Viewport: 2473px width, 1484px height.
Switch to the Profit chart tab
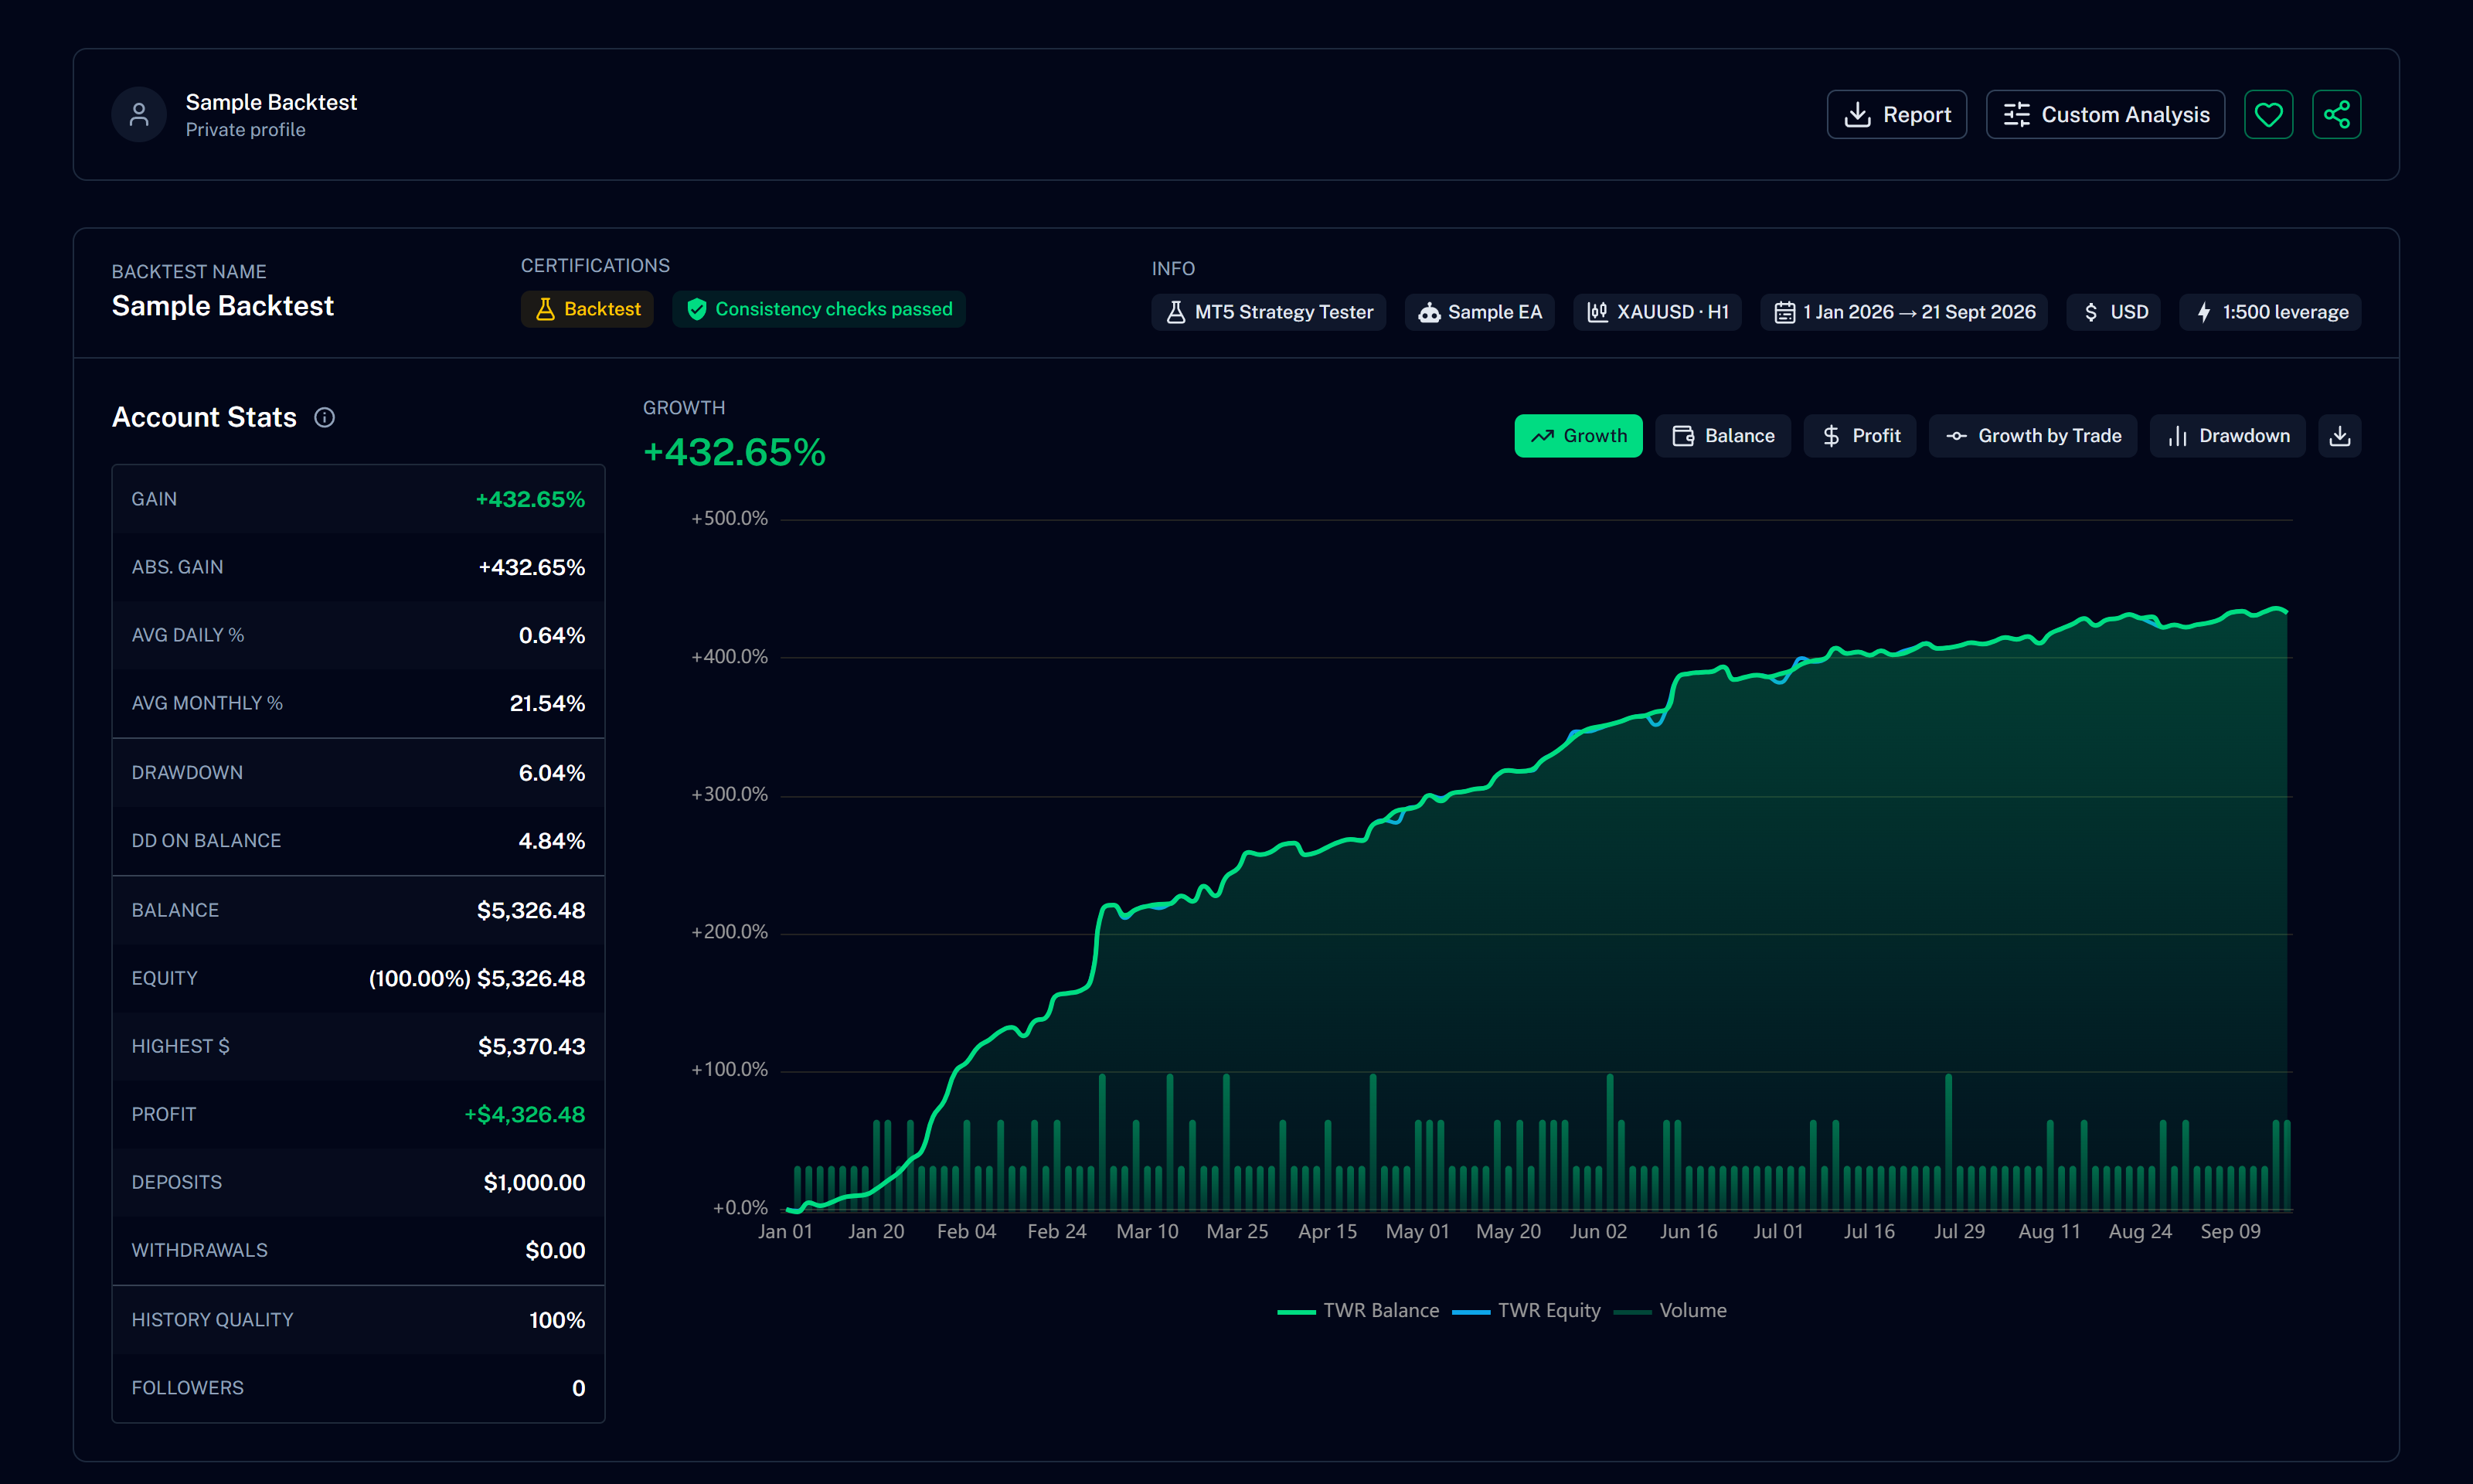pyautogui.click(x=1860, y=436)
